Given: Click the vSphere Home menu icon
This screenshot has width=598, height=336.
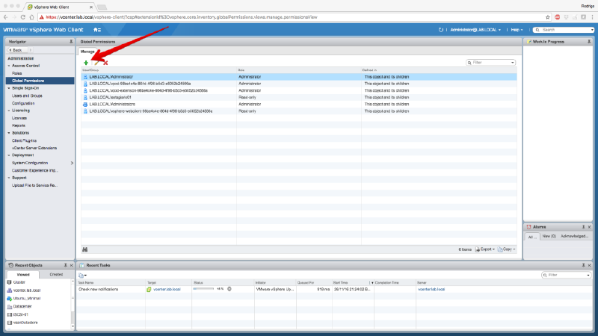Looking at the screenshot, I should point(97,29).
